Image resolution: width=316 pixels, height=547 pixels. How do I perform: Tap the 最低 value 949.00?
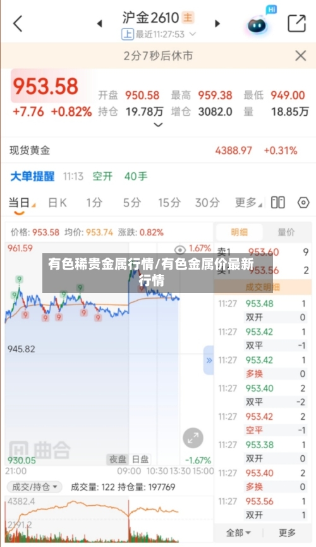(x=288, y=95)
